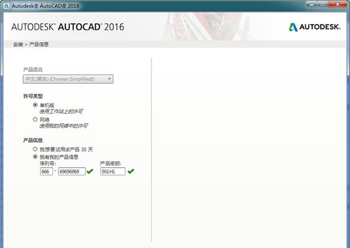
Task: Click the green checkmark beside serial number
Action: point(90,171)
